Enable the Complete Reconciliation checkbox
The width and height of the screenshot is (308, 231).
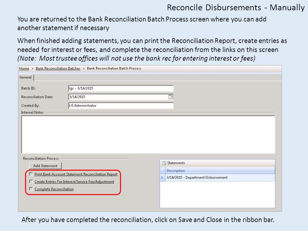[31, 189]
